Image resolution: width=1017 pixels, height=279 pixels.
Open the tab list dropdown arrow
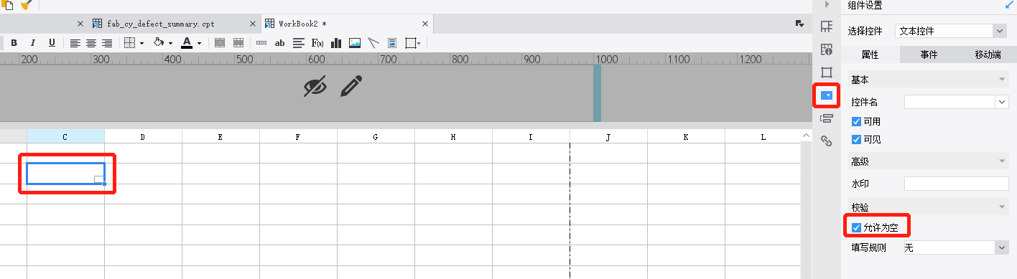pyautogui.click(x=799, y=23)
